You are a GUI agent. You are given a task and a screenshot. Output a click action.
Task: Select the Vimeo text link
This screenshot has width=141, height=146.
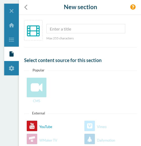102,127
